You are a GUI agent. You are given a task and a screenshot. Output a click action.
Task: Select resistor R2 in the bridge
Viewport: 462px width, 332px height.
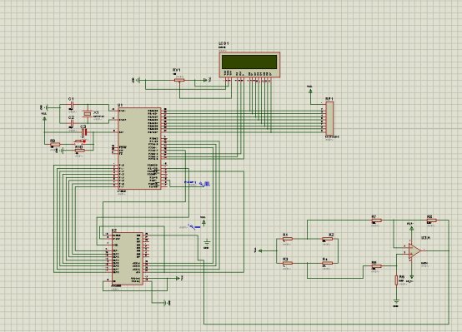(328, 239)
